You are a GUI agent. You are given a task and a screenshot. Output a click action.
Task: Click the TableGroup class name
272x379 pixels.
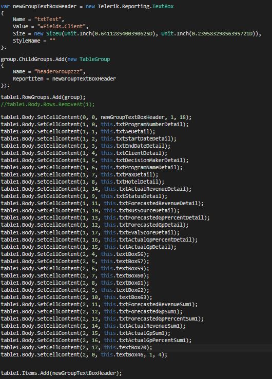pyautogui.click(x=94, y=59)
